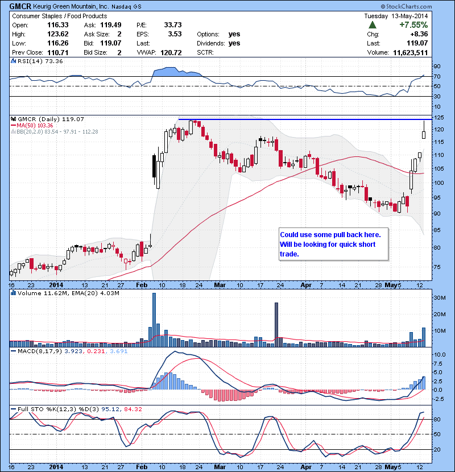Click the P/E value 33.73
The width and height of the screenshot is (455, 472).
pyautogui.click(x=173, y=25)
